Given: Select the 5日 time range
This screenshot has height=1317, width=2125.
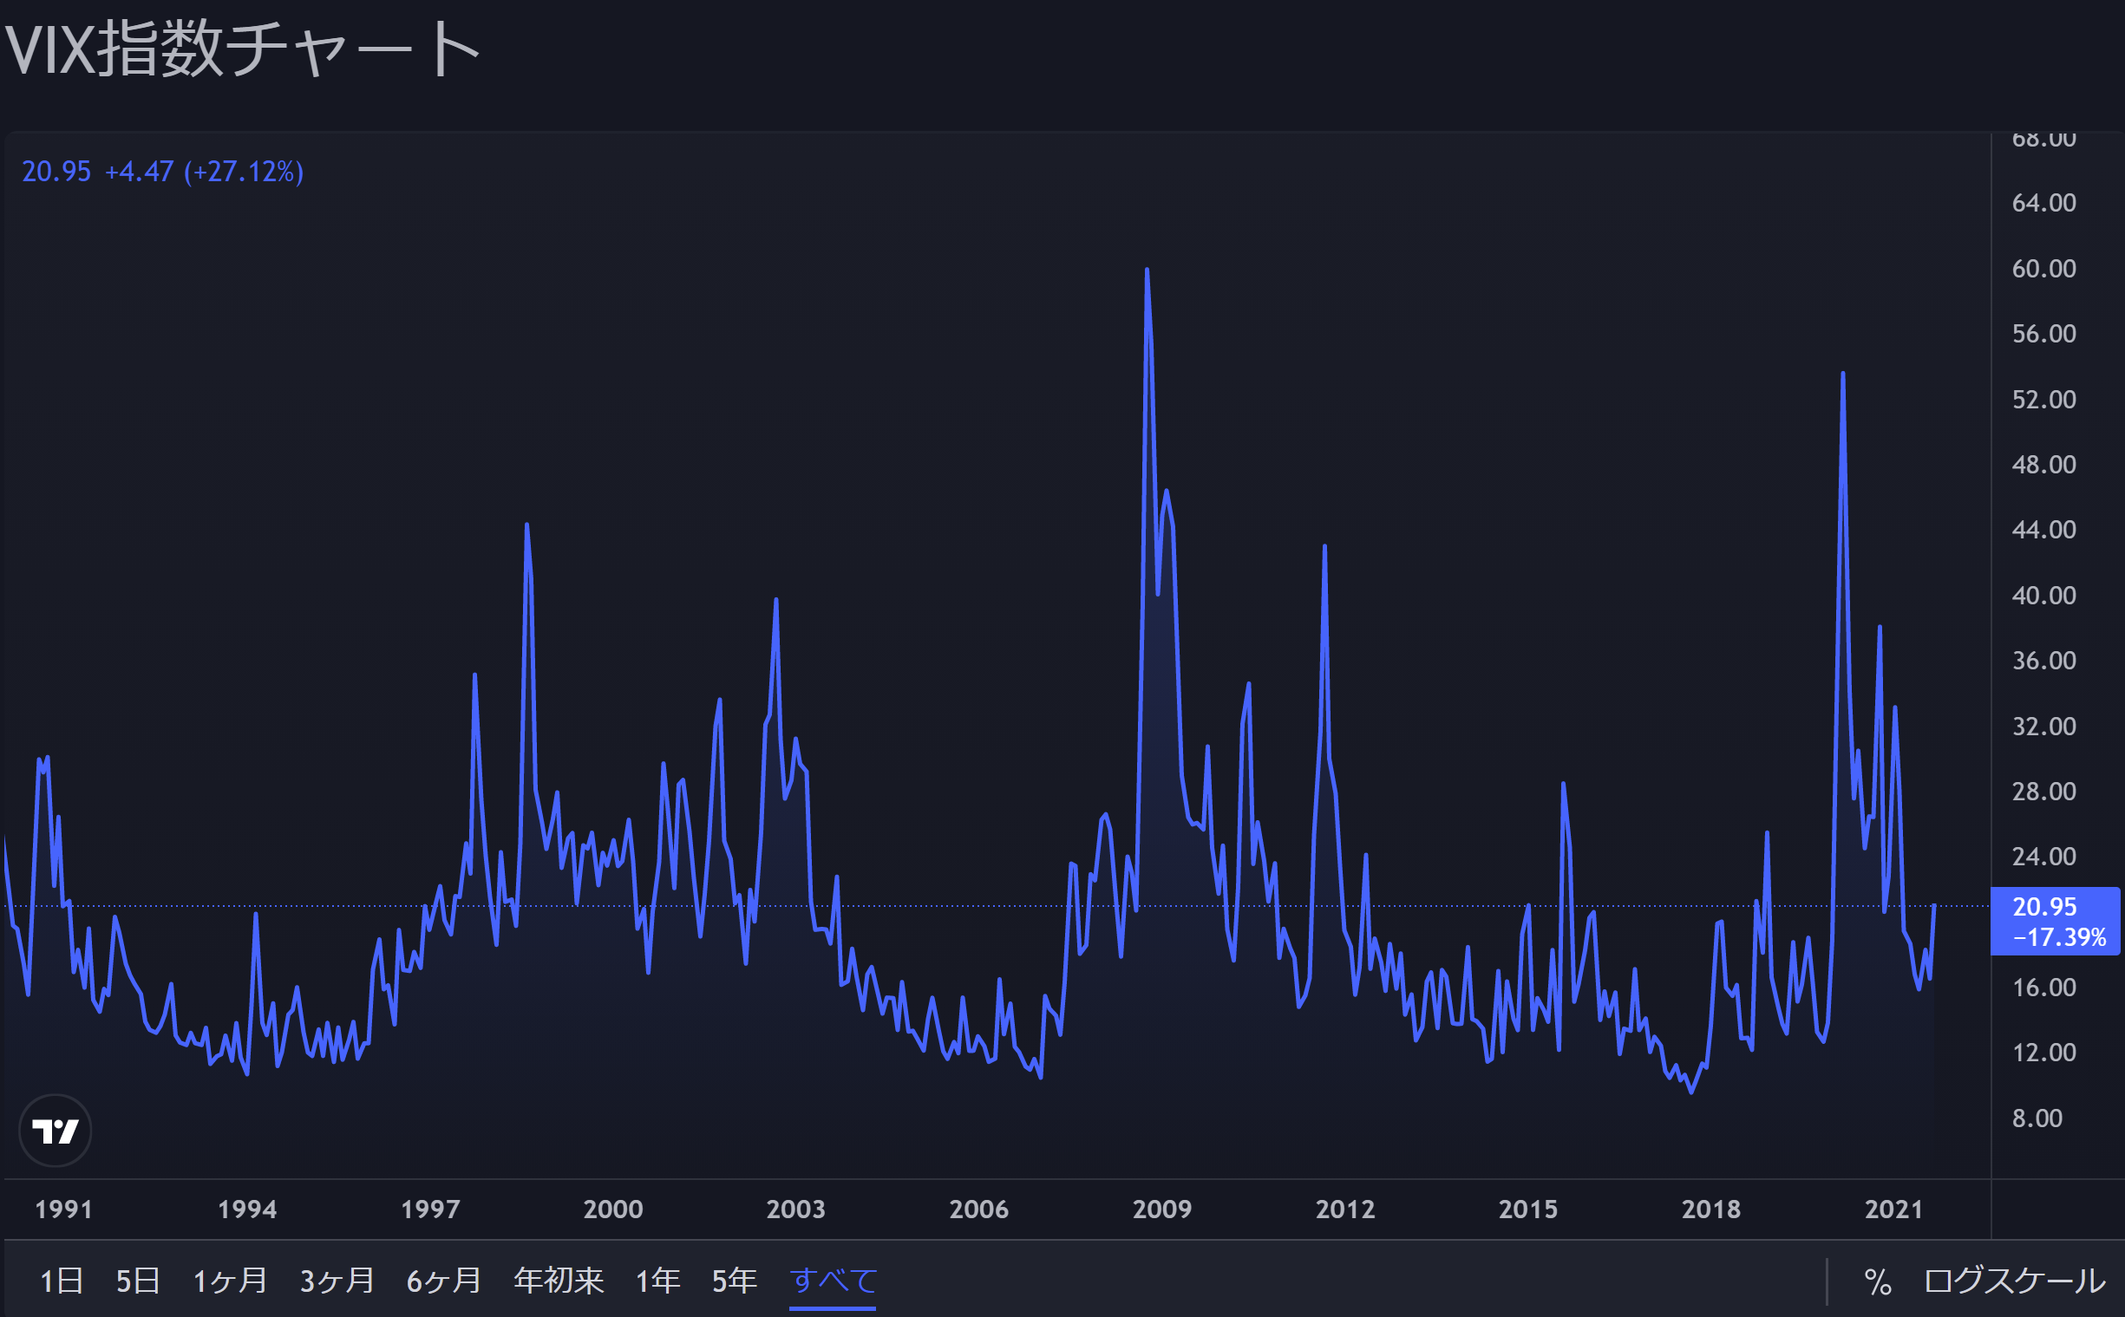Looking at the screenshot, I should [138, 1281].
